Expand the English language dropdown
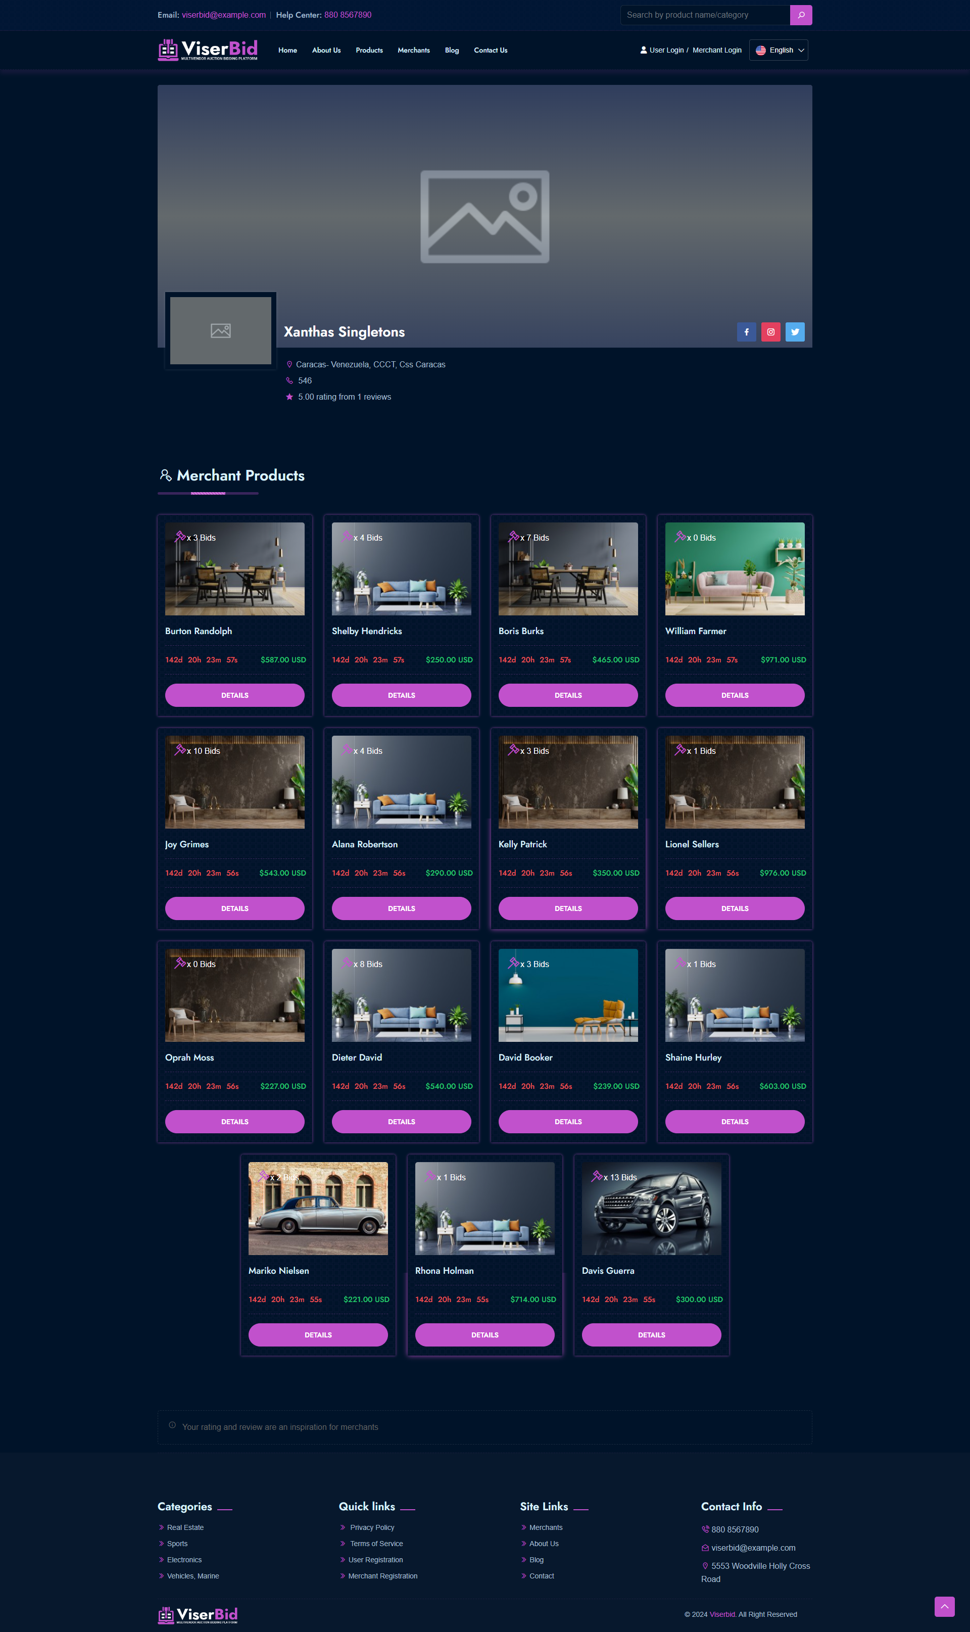The height and width of the screenshot is (1632, 970). pyautogui.click(x=779, y=51)
